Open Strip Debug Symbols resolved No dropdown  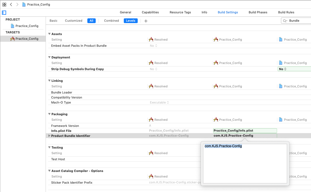tap(154, 69)
